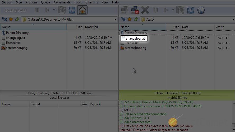This screenshot has height=132, width=235.
Task: Click the transfer icon in remote toolbar
Action: 181,10
